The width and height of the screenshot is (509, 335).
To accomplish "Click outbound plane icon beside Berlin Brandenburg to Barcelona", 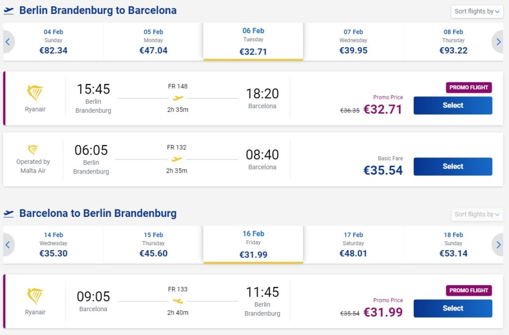I will (8, 10).
